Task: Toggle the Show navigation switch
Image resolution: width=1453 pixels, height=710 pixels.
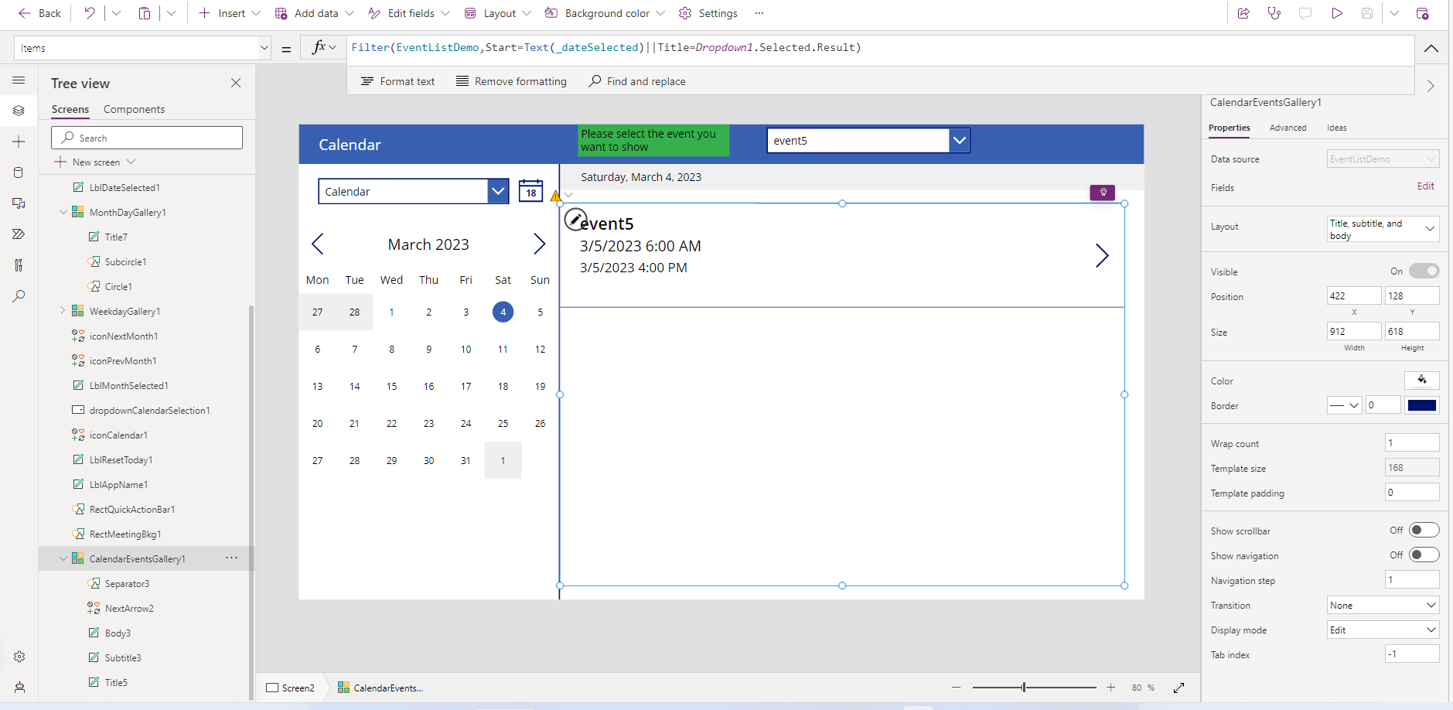Action: 1424,555
